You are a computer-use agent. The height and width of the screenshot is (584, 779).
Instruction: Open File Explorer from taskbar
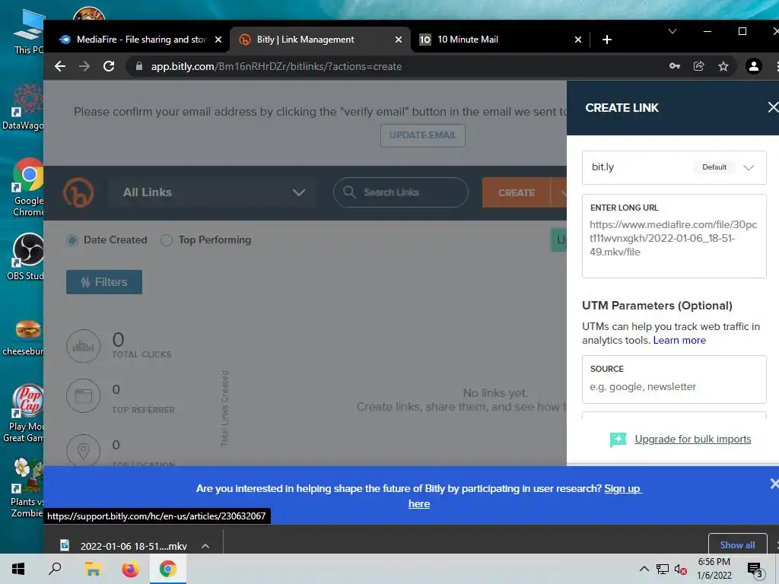click(x=93, y=569)
